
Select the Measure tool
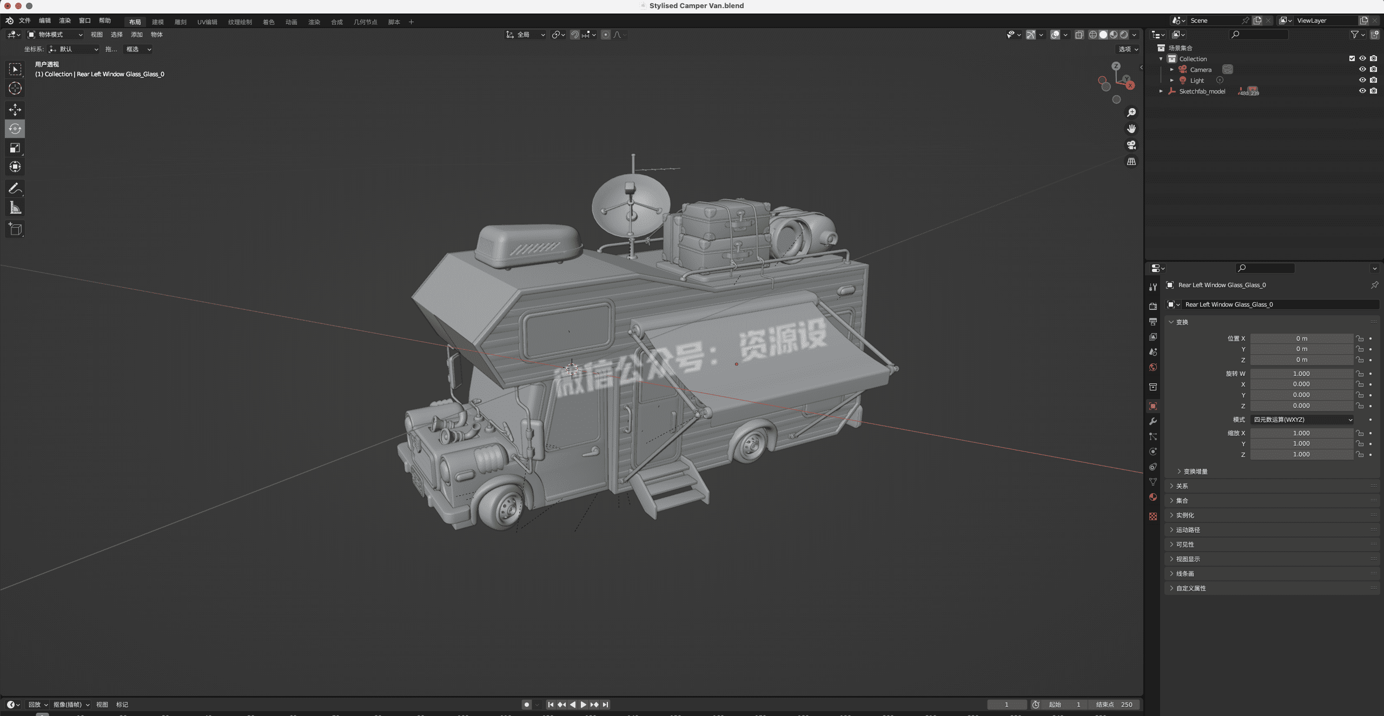(15, 208)
